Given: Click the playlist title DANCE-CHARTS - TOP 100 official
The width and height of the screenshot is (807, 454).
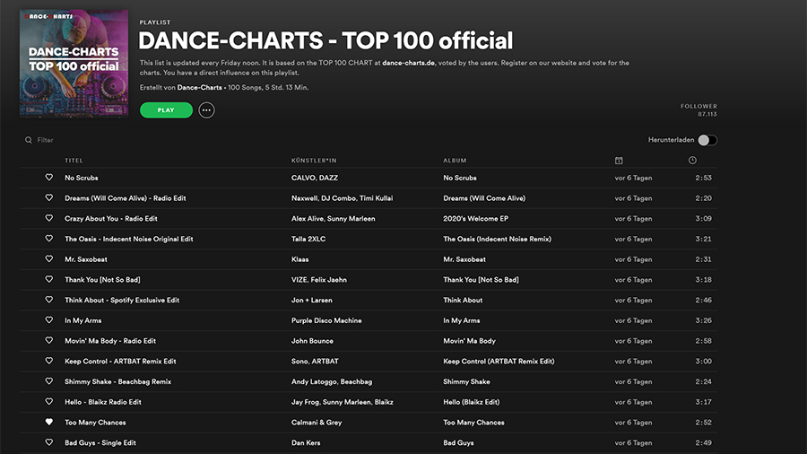Looking at the screenshot, I should 325,40.
